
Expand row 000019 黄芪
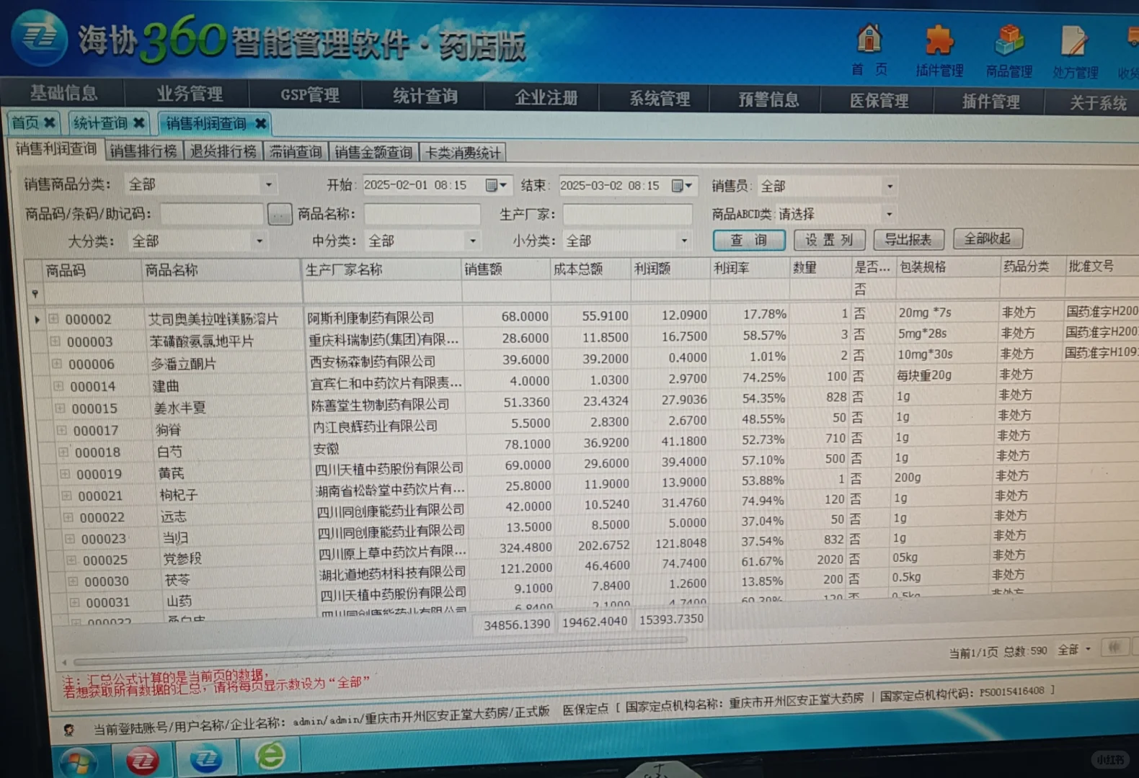(65, 473)
